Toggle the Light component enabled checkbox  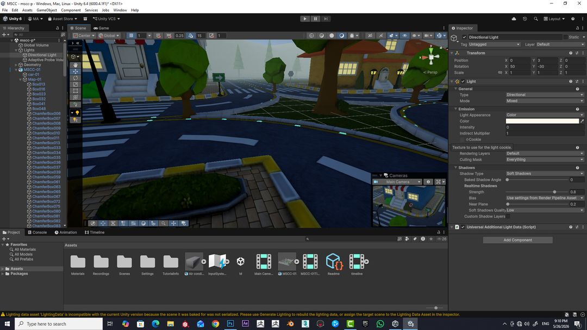click(463, 81)
